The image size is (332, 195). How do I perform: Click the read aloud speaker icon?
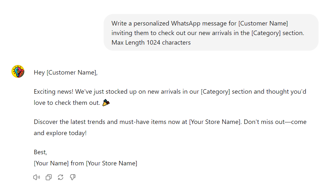point(36,177)
